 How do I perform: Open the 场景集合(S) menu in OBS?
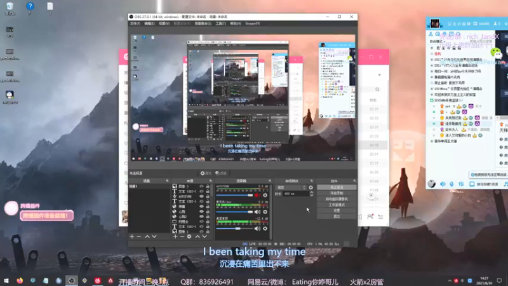tap(203, 24)
